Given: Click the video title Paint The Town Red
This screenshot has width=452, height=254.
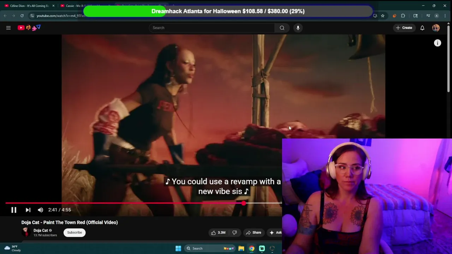Looking at the screenshot, I should pos(70,223).
